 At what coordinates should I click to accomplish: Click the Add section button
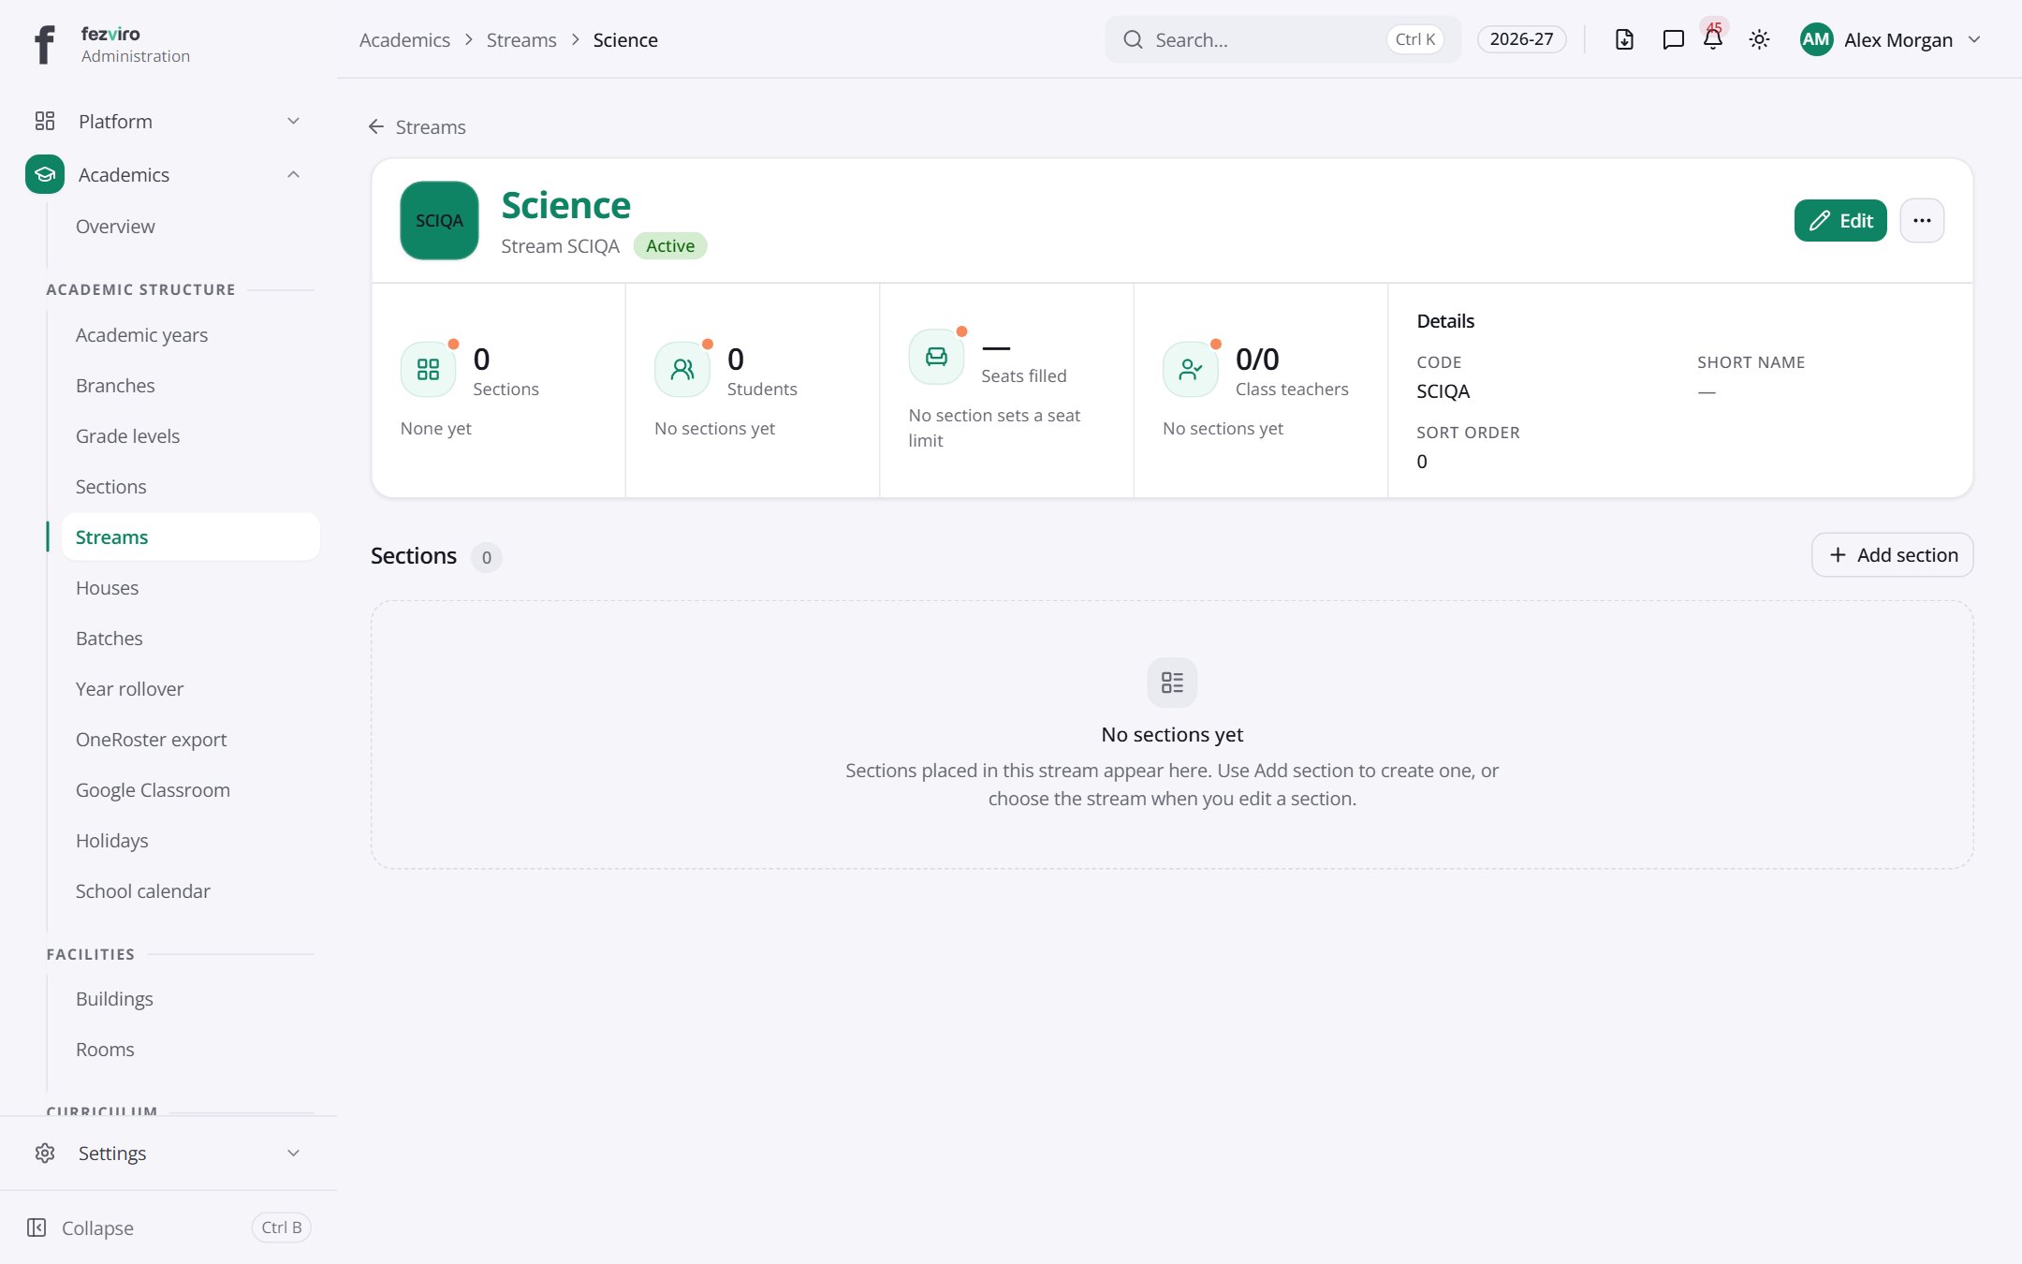click(x=1892, y=554)
